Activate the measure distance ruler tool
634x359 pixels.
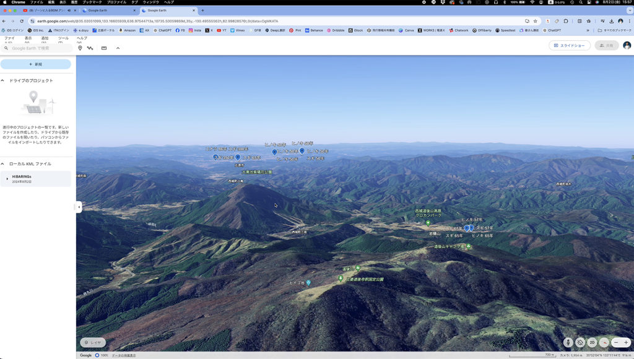tap(104, 48)
